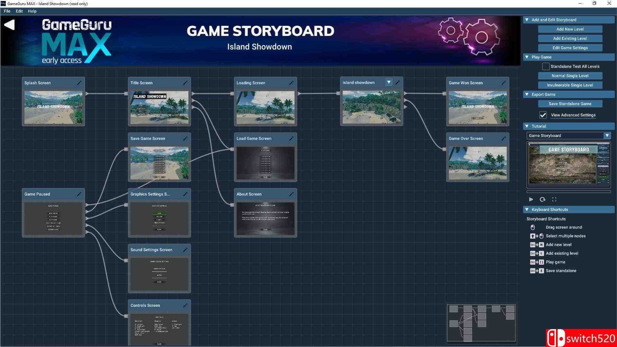Open the File menu
The width and height of the screenshot is (617, 347).
[x=7, y=11]
